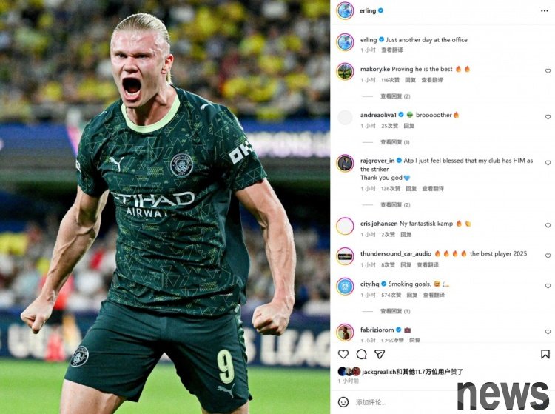Reply to thundersound_car_audio's comment
Image resolution: width=555 pixels, height=414 pixels.
coord(406,265)
